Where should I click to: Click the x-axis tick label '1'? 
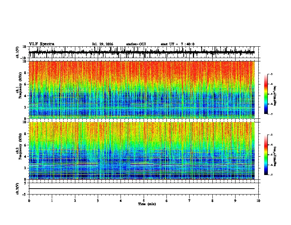pos(52,201)
